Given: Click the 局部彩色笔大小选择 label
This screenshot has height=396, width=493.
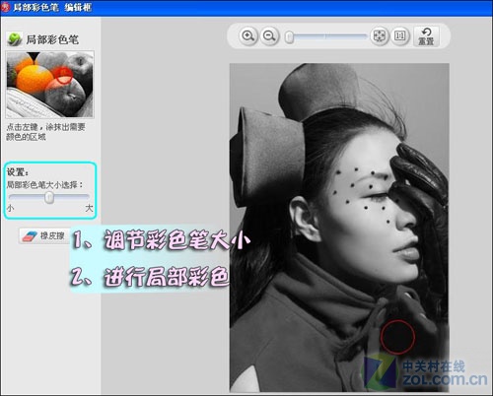Looking at the screenshot, I should point(44,185).
